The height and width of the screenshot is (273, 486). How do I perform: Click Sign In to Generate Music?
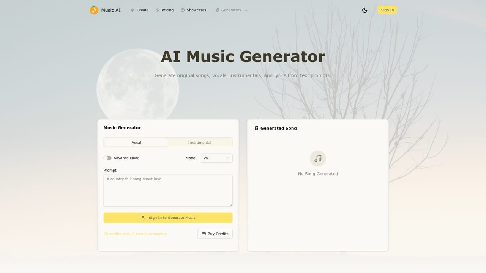tap(168, 218)
